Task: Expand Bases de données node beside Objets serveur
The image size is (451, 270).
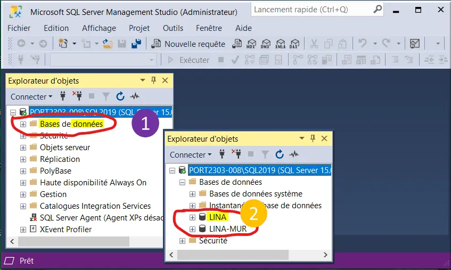Action: pos(23,124)
